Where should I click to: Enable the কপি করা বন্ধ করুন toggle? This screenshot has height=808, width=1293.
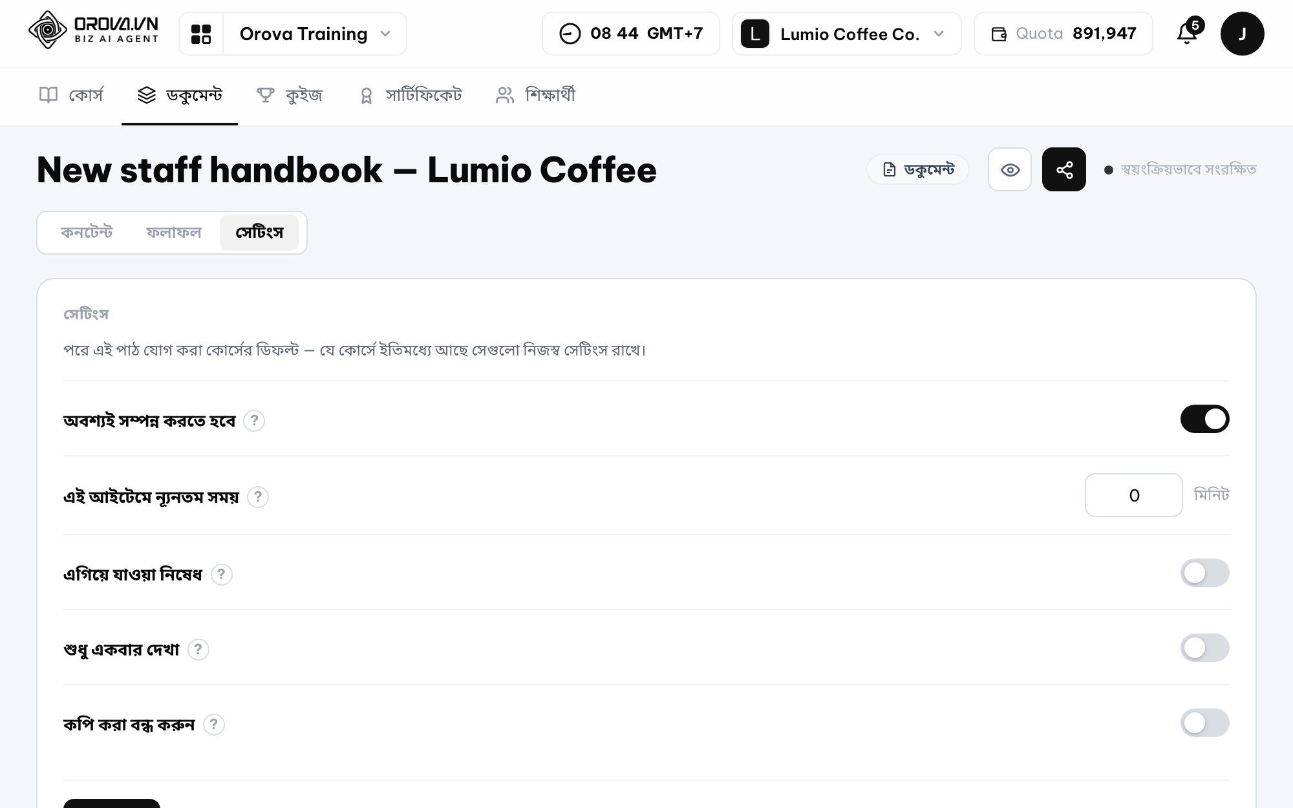[1204, 723]
